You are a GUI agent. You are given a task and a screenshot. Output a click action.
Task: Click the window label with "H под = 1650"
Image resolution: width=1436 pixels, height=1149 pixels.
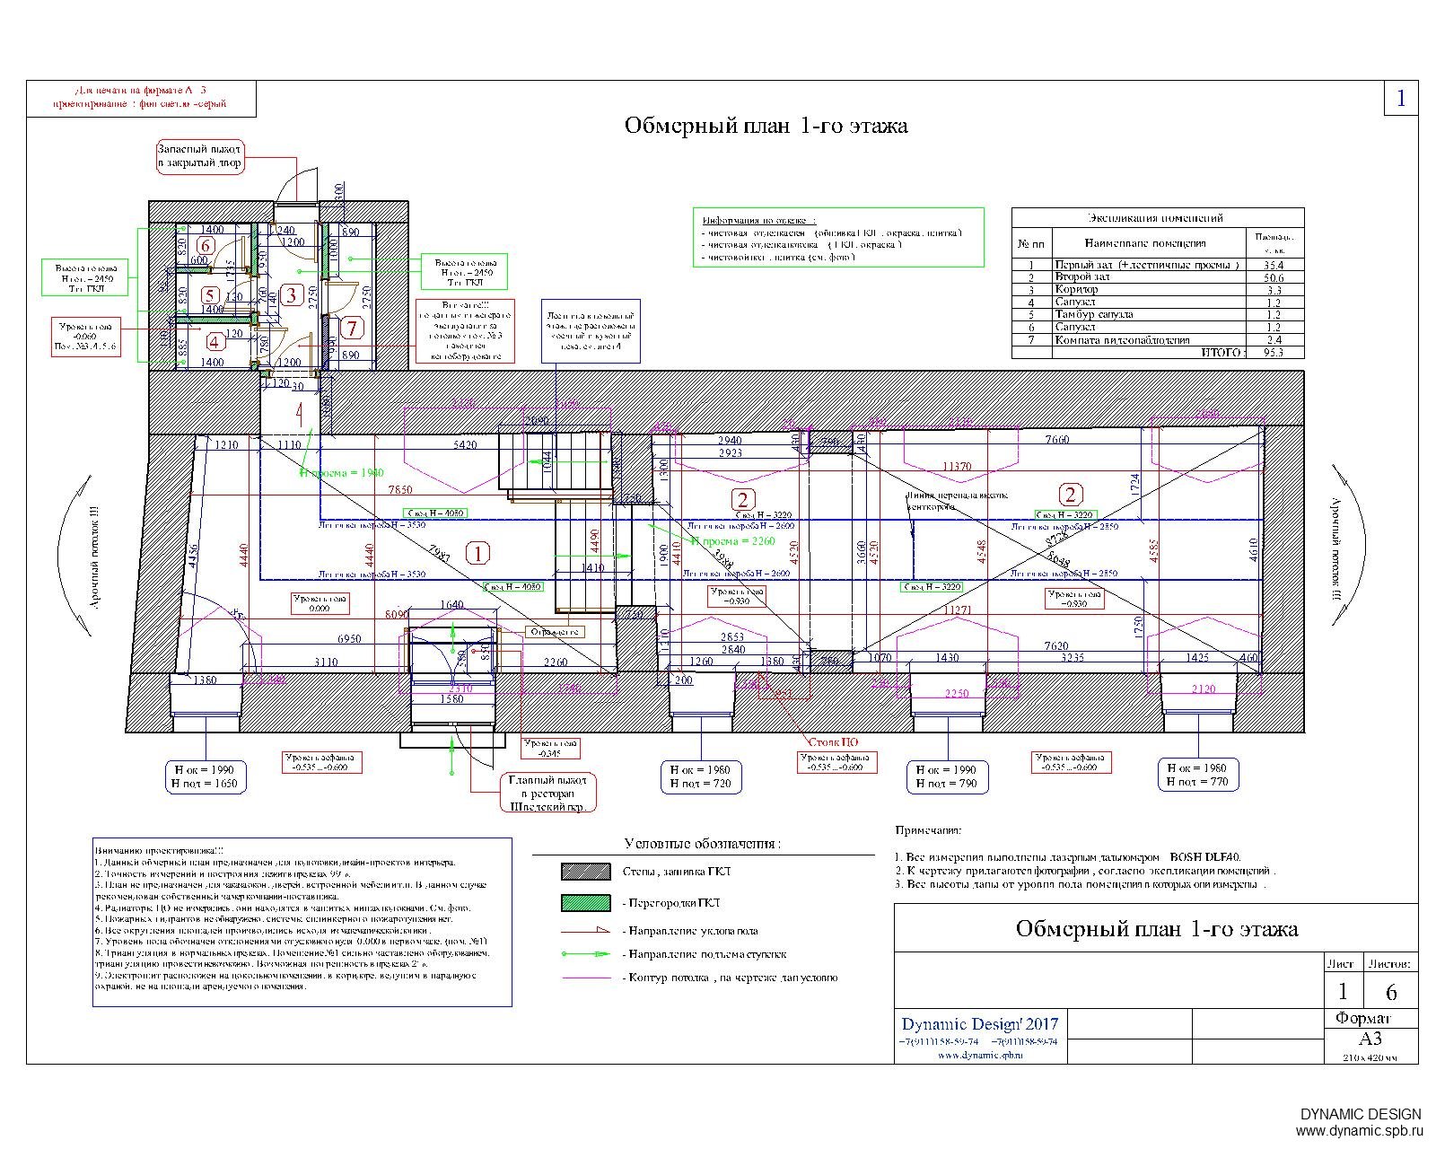[x=206, y=777]
